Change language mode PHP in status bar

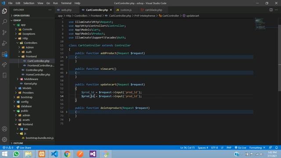(229, 147)
